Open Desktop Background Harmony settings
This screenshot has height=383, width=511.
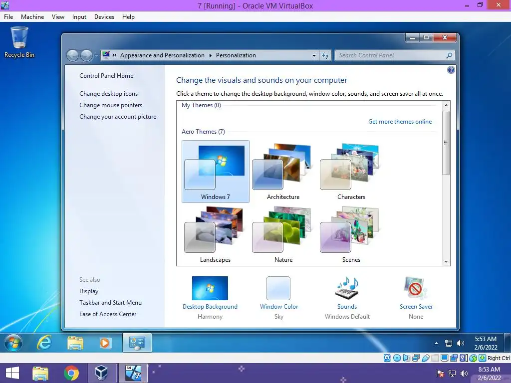pos(210,298)
